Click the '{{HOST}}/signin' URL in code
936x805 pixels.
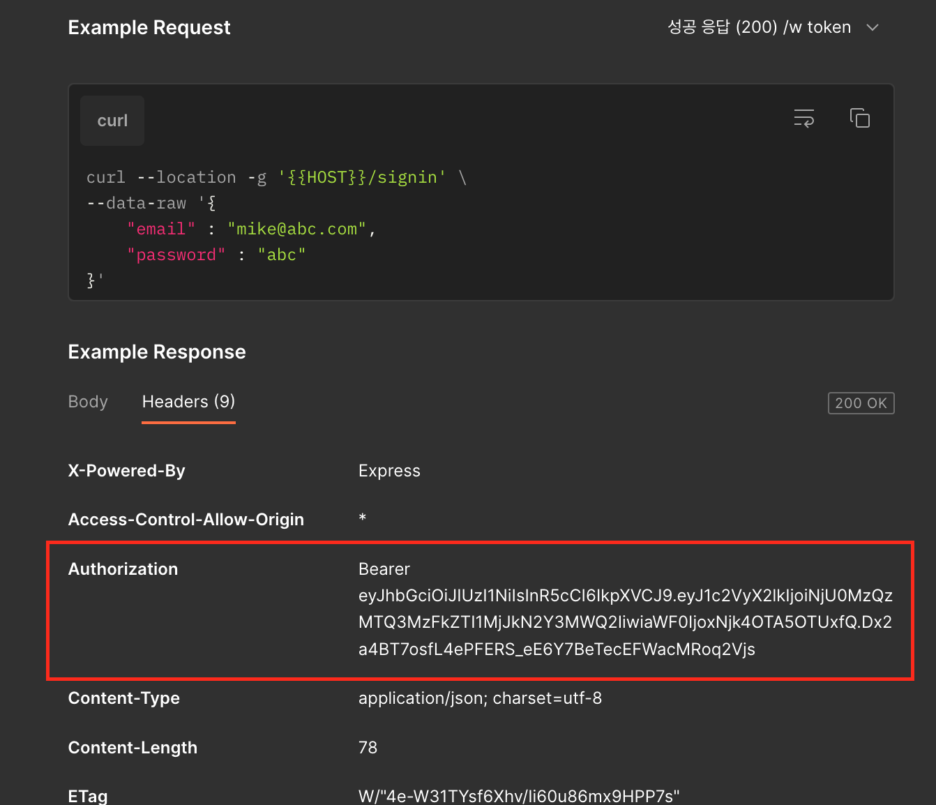click(362, 178)
